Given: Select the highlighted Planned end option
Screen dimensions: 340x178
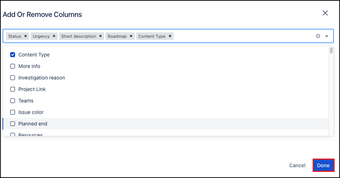Looking at the screenshot, I should [165, 124].
